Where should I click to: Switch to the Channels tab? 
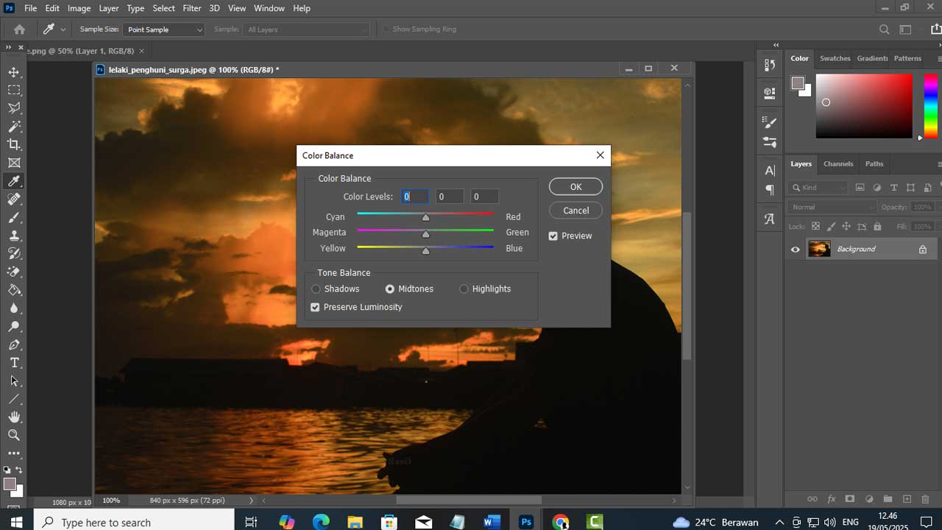tap(838, 163)
